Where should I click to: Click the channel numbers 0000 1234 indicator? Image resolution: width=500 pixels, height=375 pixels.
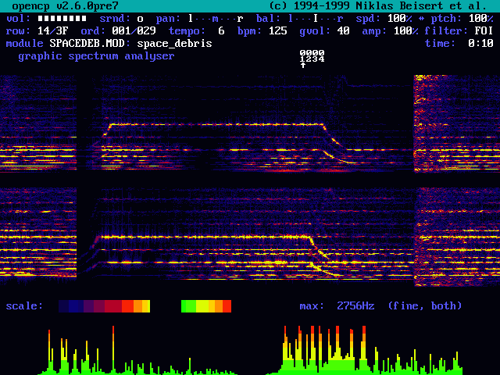coord(312,55)
